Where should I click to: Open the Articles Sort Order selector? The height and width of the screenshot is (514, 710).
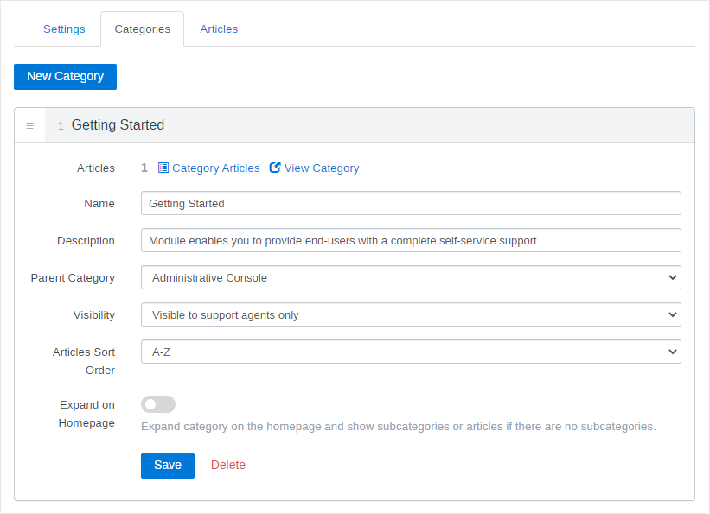coord(411,352)
